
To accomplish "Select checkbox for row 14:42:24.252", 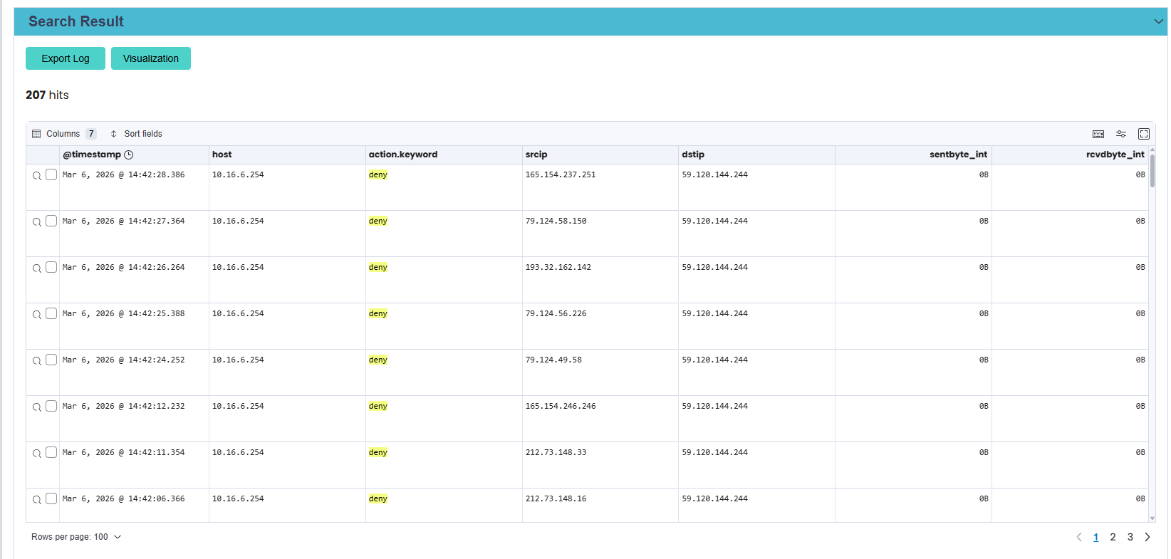I will click(x=51, y=360).
